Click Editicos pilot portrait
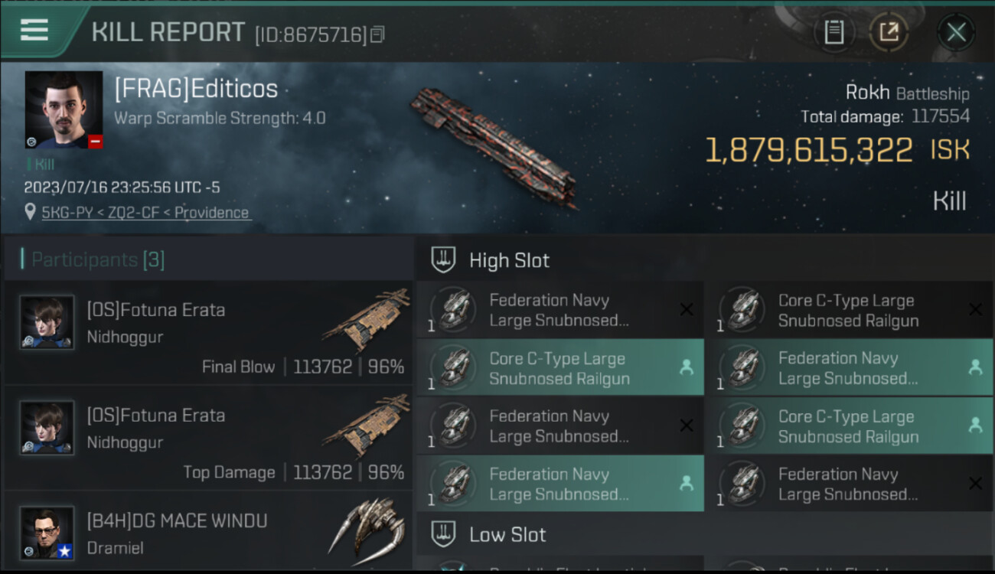The width and height of the screenshot is (995, 574). [64, 109]
